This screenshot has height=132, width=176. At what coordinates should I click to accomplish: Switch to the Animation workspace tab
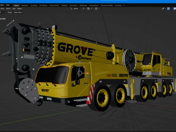click(x=73, y=5)
